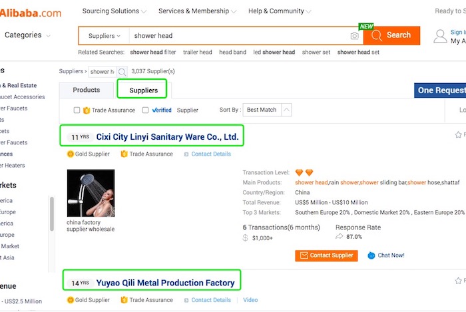
Task: Click the '3,037 Supplier(s)' count text
Action: pyautogui.click(x=153, y=71)
